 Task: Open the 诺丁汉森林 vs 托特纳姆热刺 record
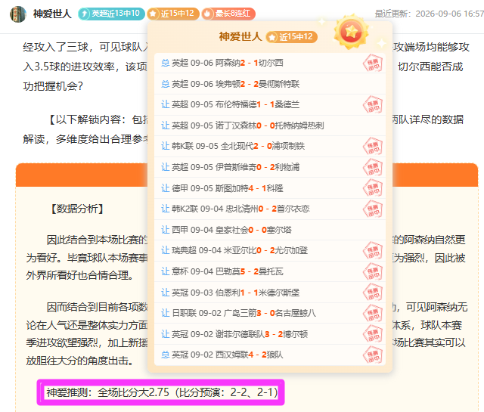tap(270, 125)
